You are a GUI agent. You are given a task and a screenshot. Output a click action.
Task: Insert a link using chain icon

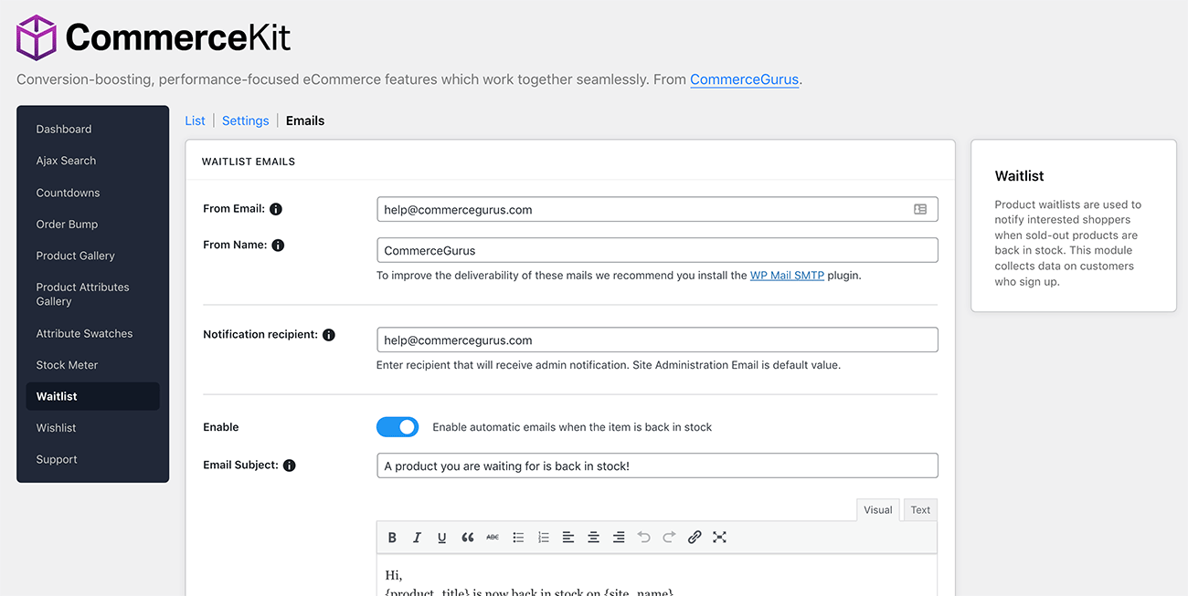[695, 538]
